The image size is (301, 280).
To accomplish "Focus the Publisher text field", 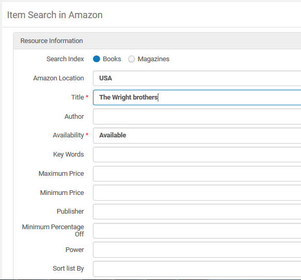I will pyautogui.click(x=197, y=212).
